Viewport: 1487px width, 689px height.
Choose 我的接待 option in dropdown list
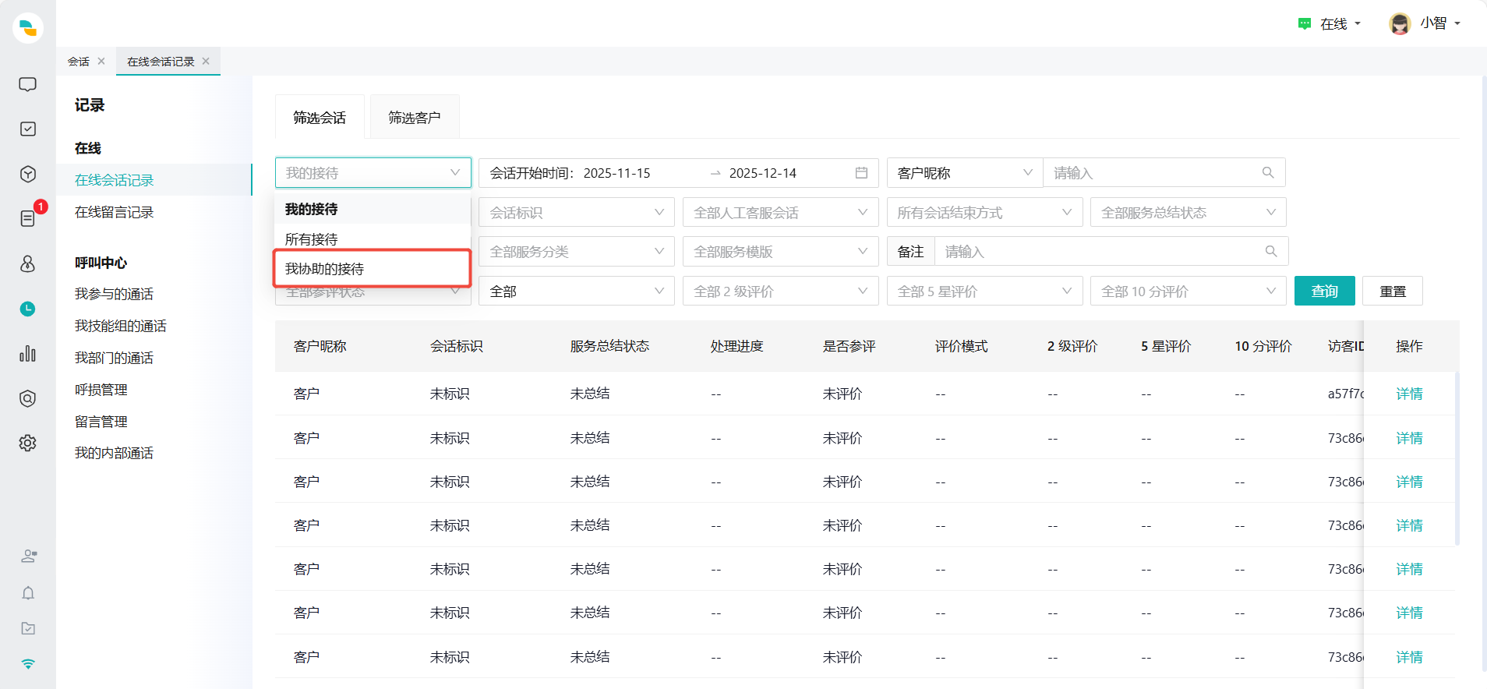pyautogui.click(x=373, y=209)
